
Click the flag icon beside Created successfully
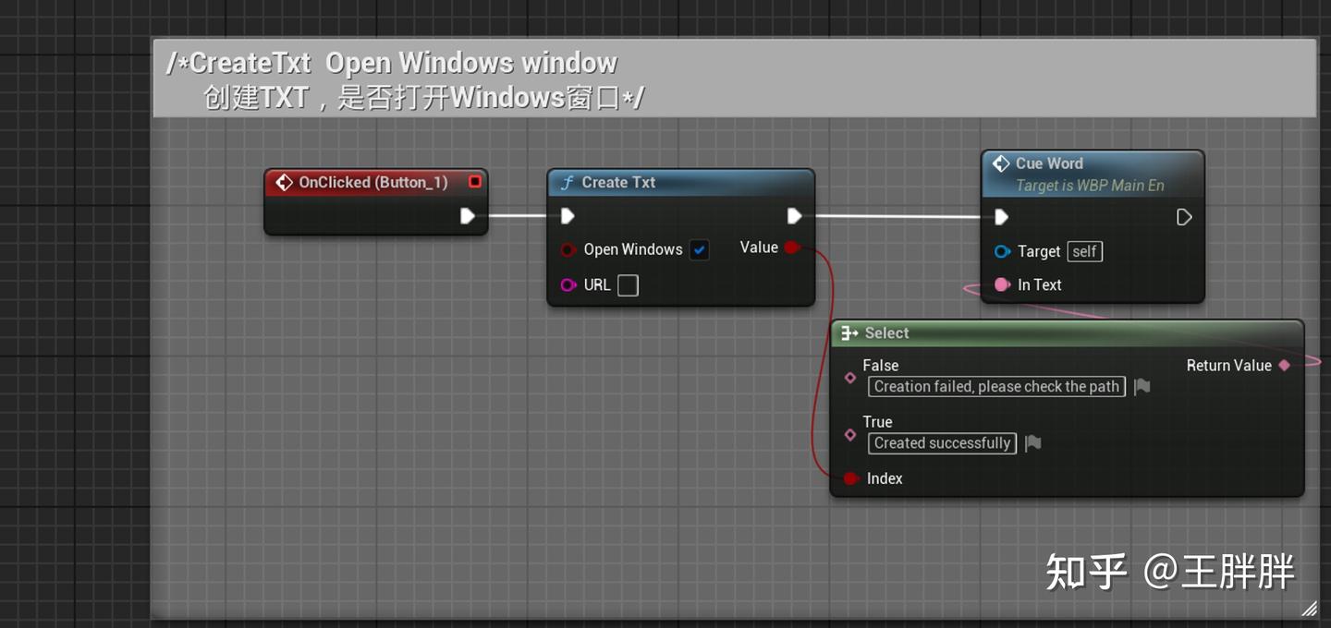click(1033, 443)
